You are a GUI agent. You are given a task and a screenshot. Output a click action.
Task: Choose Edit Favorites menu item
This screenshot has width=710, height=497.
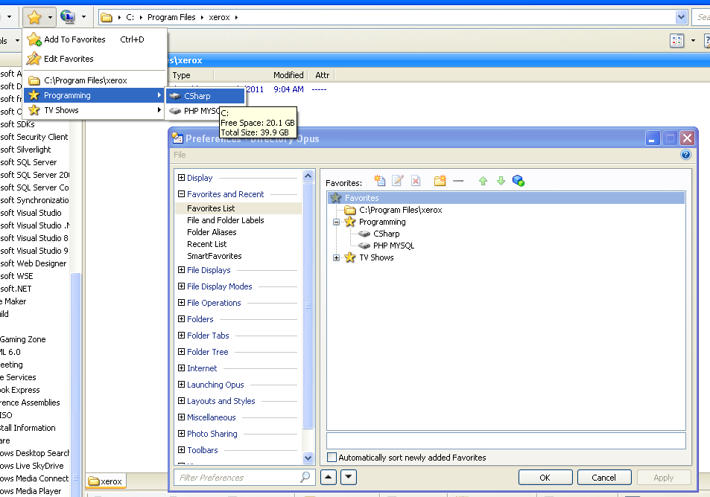(95, 59)
